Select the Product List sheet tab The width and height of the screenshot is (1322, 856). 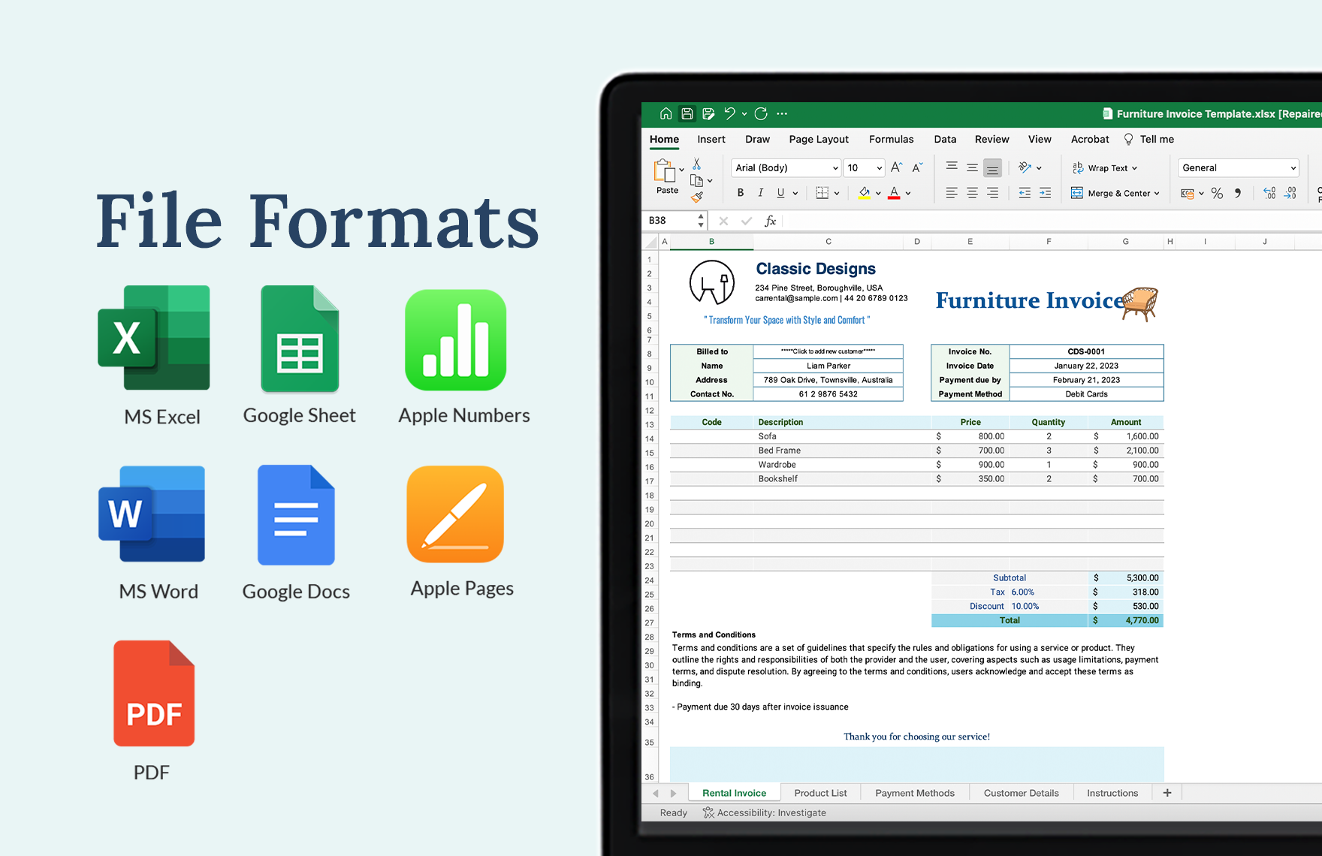[820, 793]
